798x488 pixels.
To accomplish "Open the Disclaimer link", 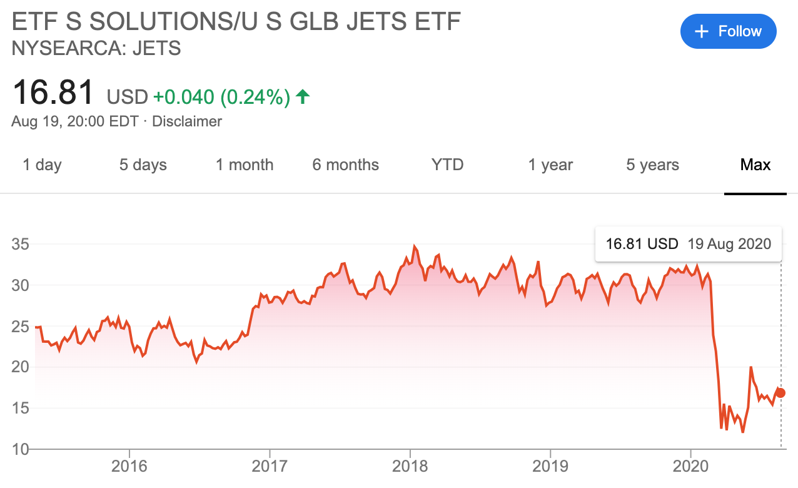I will [x=186, y=121].
